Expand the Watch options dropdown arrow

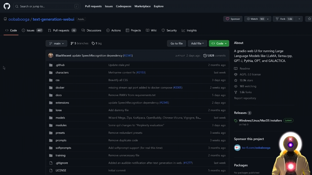point(268,19)
